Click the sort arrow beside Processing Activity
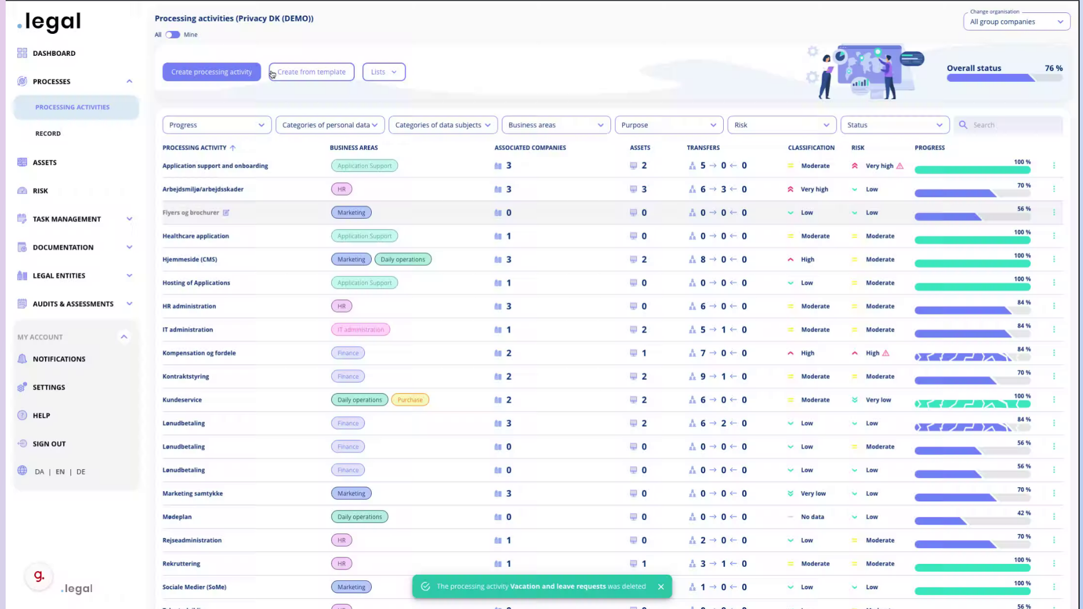The image size is (1083, 609). coord(232,148)
